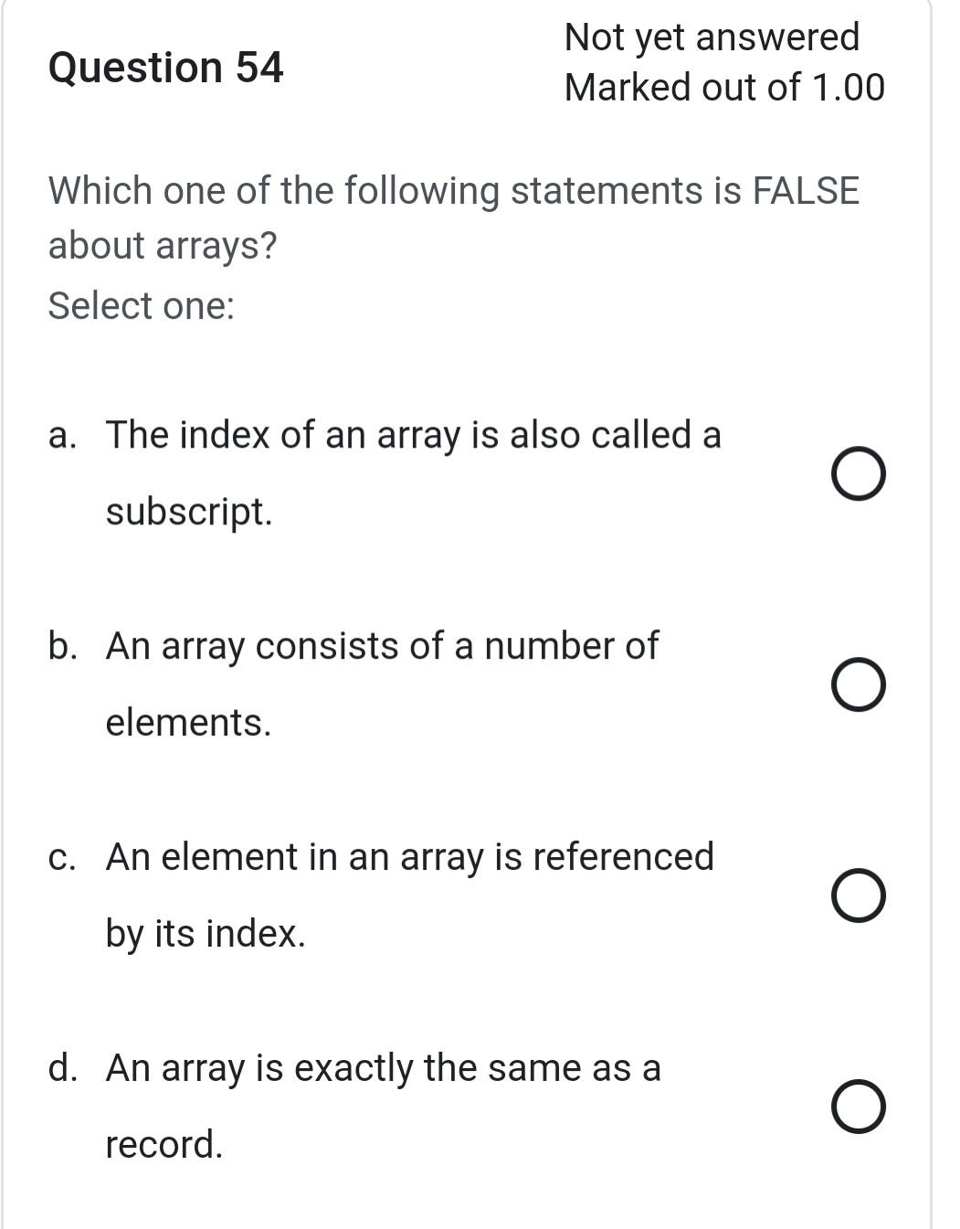960x1229 pixels.
Task: Select the radio button for option b
Action: pyautogui.click(x=860, y=683)
